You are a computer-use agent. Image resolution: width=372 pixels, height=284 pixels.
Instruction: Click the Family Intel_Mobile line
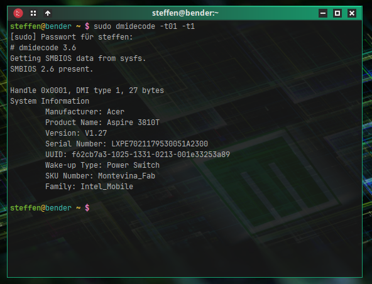89,187
